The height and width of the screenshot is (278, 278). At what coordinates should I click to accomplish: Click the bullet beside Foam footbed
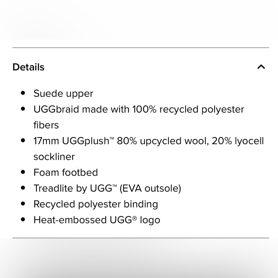[x=23, y=172]
